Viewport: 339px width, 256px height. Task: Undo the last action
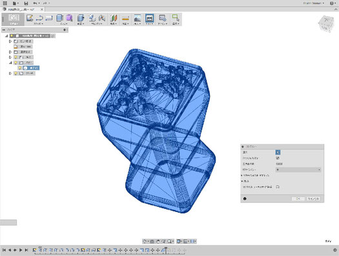pyautogui.click(x=35, y=3)
